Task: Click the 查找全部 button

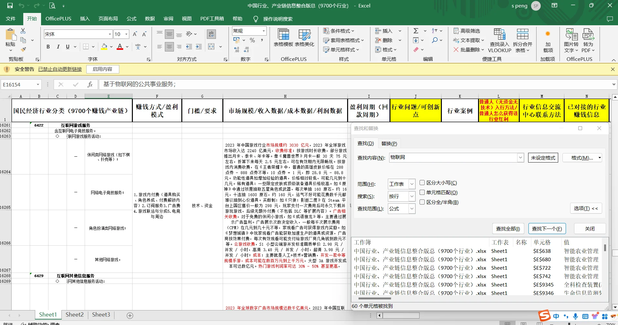Action: click(508, 229)
